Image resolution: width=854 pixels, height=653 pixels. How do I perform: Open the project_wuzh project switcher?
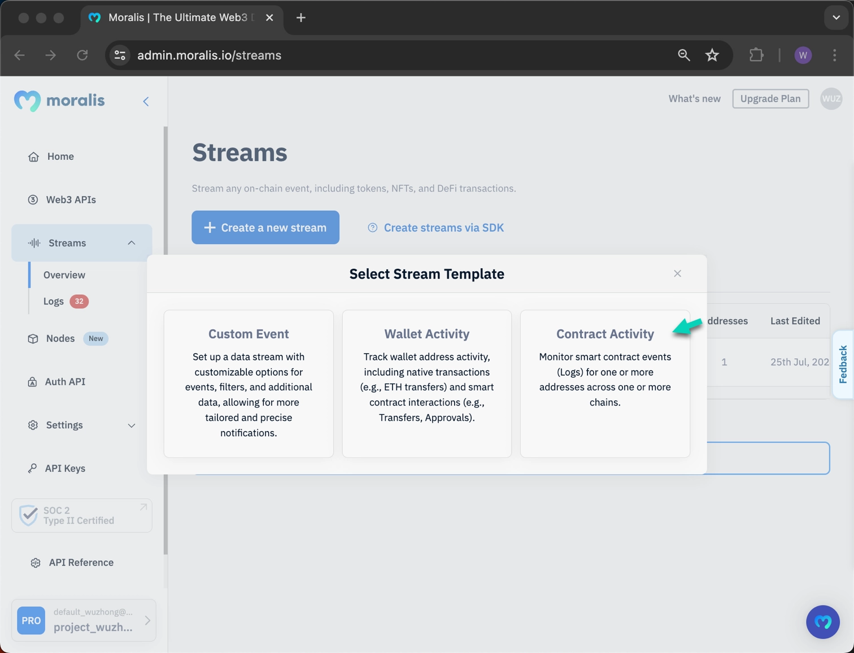(x=84, y=620)
